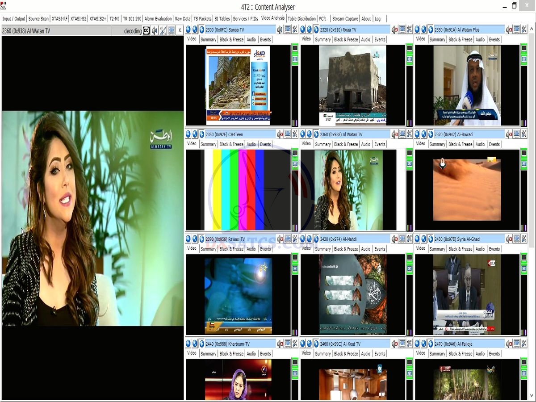Open the Log tab

[x=378, y=19]
